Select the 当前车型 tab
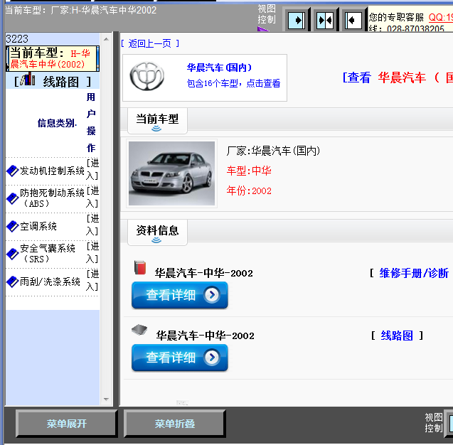Image resolution: width=453 pixels, height=445 pixels. point(157,121)
